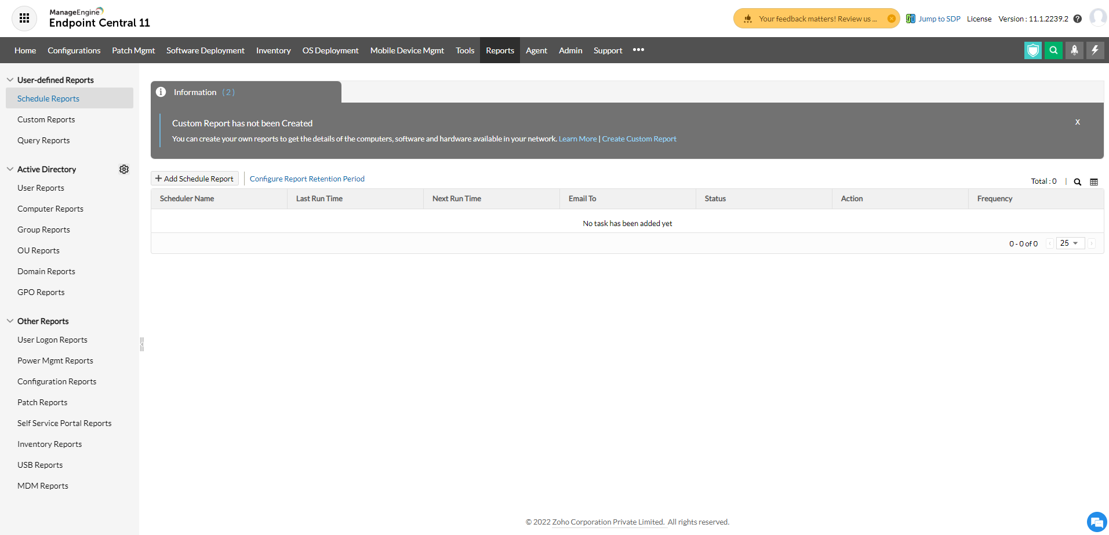Collapse the User-defined Reports section
This screenshot has height=535, width=1109.
pyautogui.click(x=10, y=80)
